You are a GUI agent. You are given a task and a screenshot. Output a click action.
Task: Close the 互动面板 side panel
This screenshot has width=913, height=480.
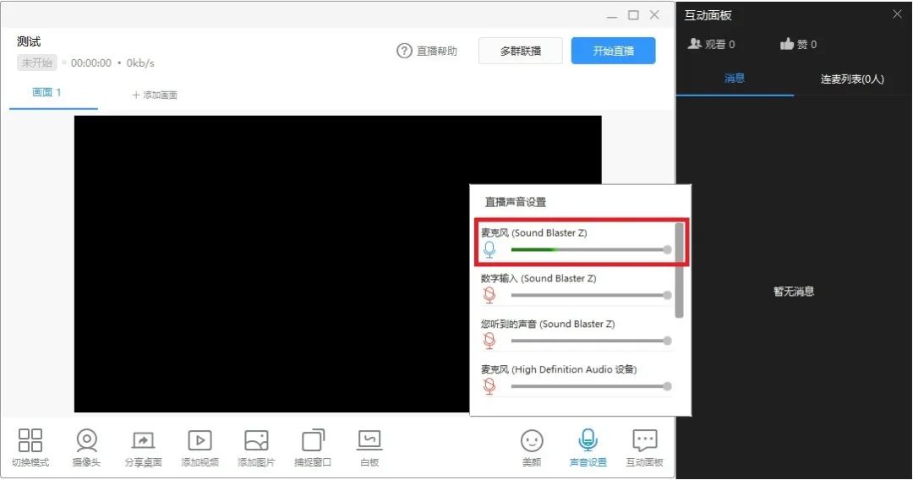click(897, 14)
